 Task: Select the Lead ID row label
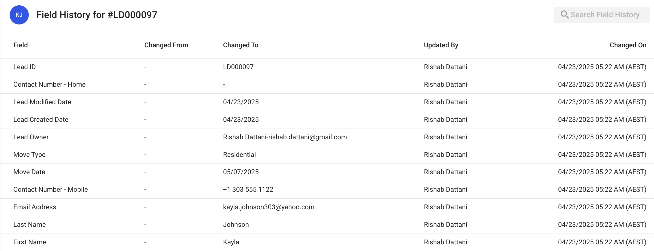click(x=25, y=67)
